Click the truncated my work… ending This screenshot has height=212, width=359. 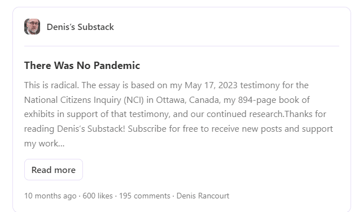pos(45,144)
